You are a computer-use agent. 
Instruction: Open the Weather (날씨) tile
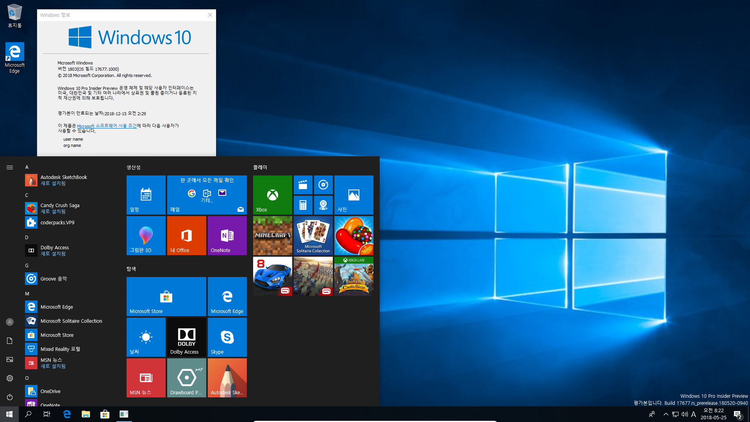click(146, 337)
